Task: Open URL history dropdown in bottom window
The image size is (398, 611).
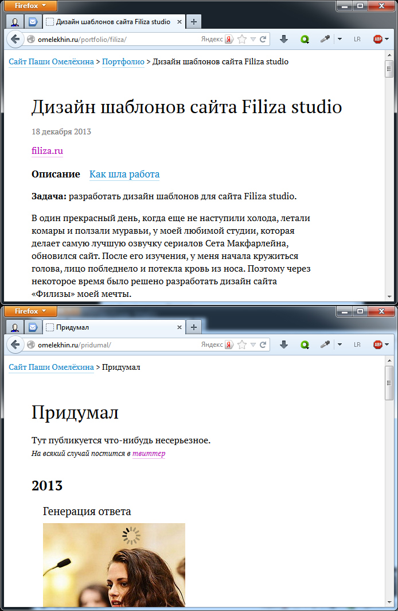Action: pyautogui.click(x=253, y=345)
